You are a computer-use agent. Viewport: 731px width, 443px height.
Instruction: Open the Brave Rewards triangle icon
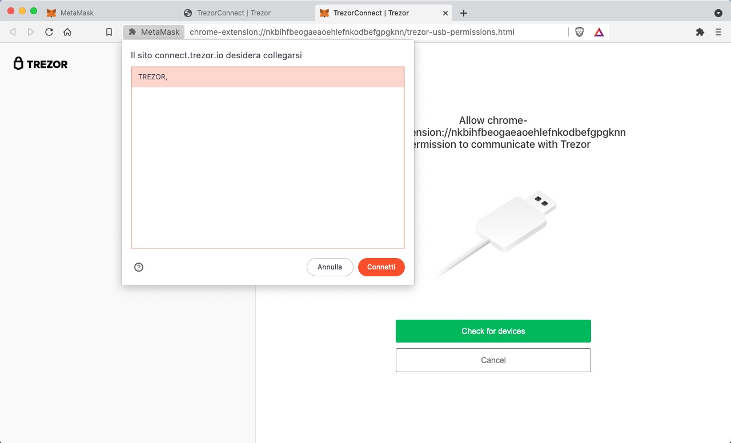point(599,32)
